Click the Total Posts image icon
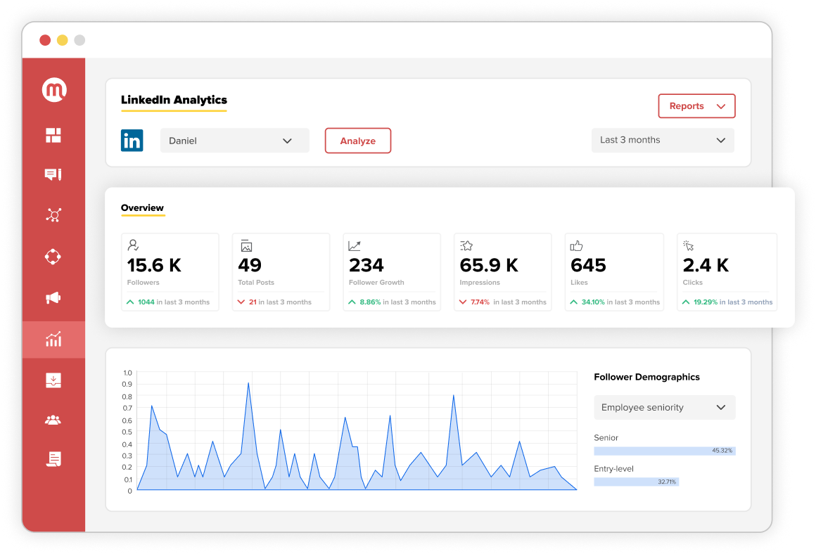816x554 pixels. click(246, 245)
